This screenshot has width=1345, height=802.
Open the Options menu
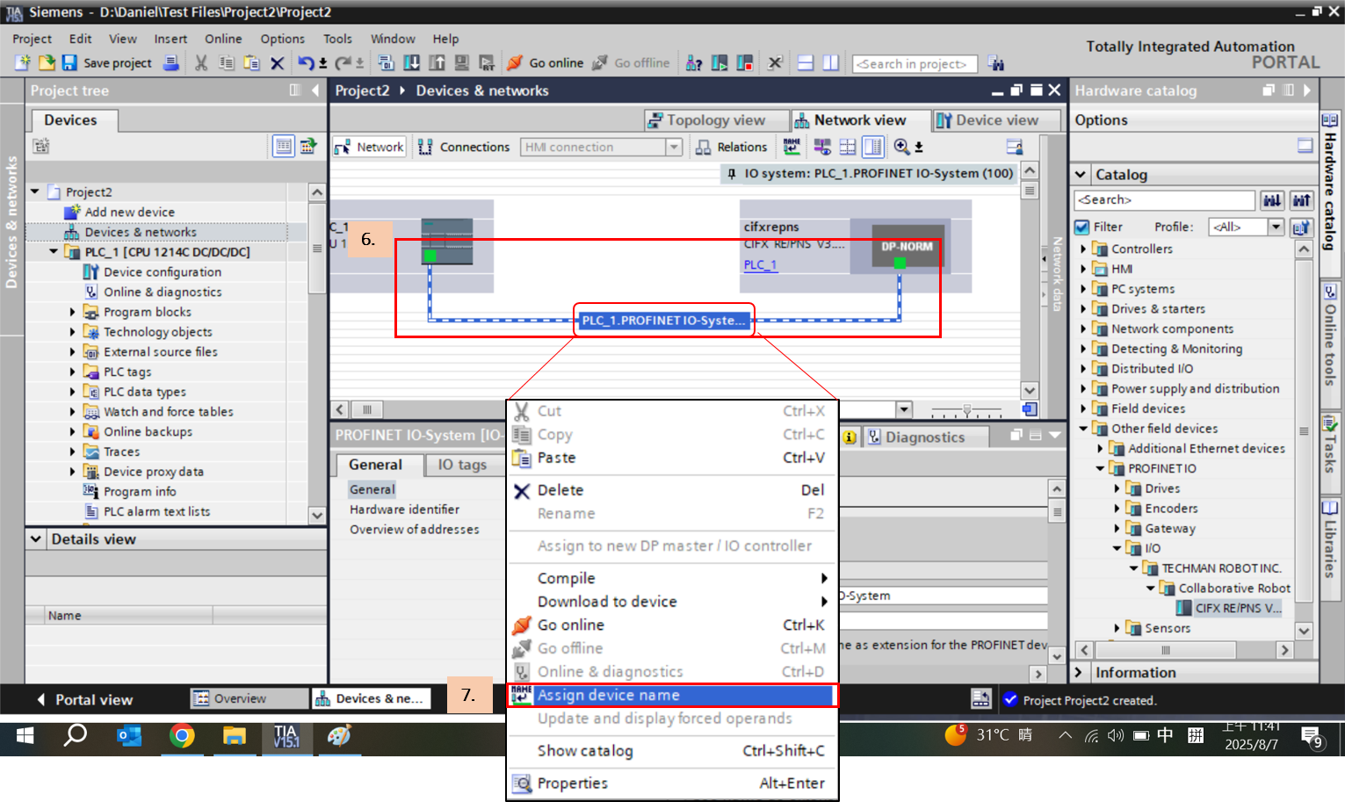(x=282, y=39)
